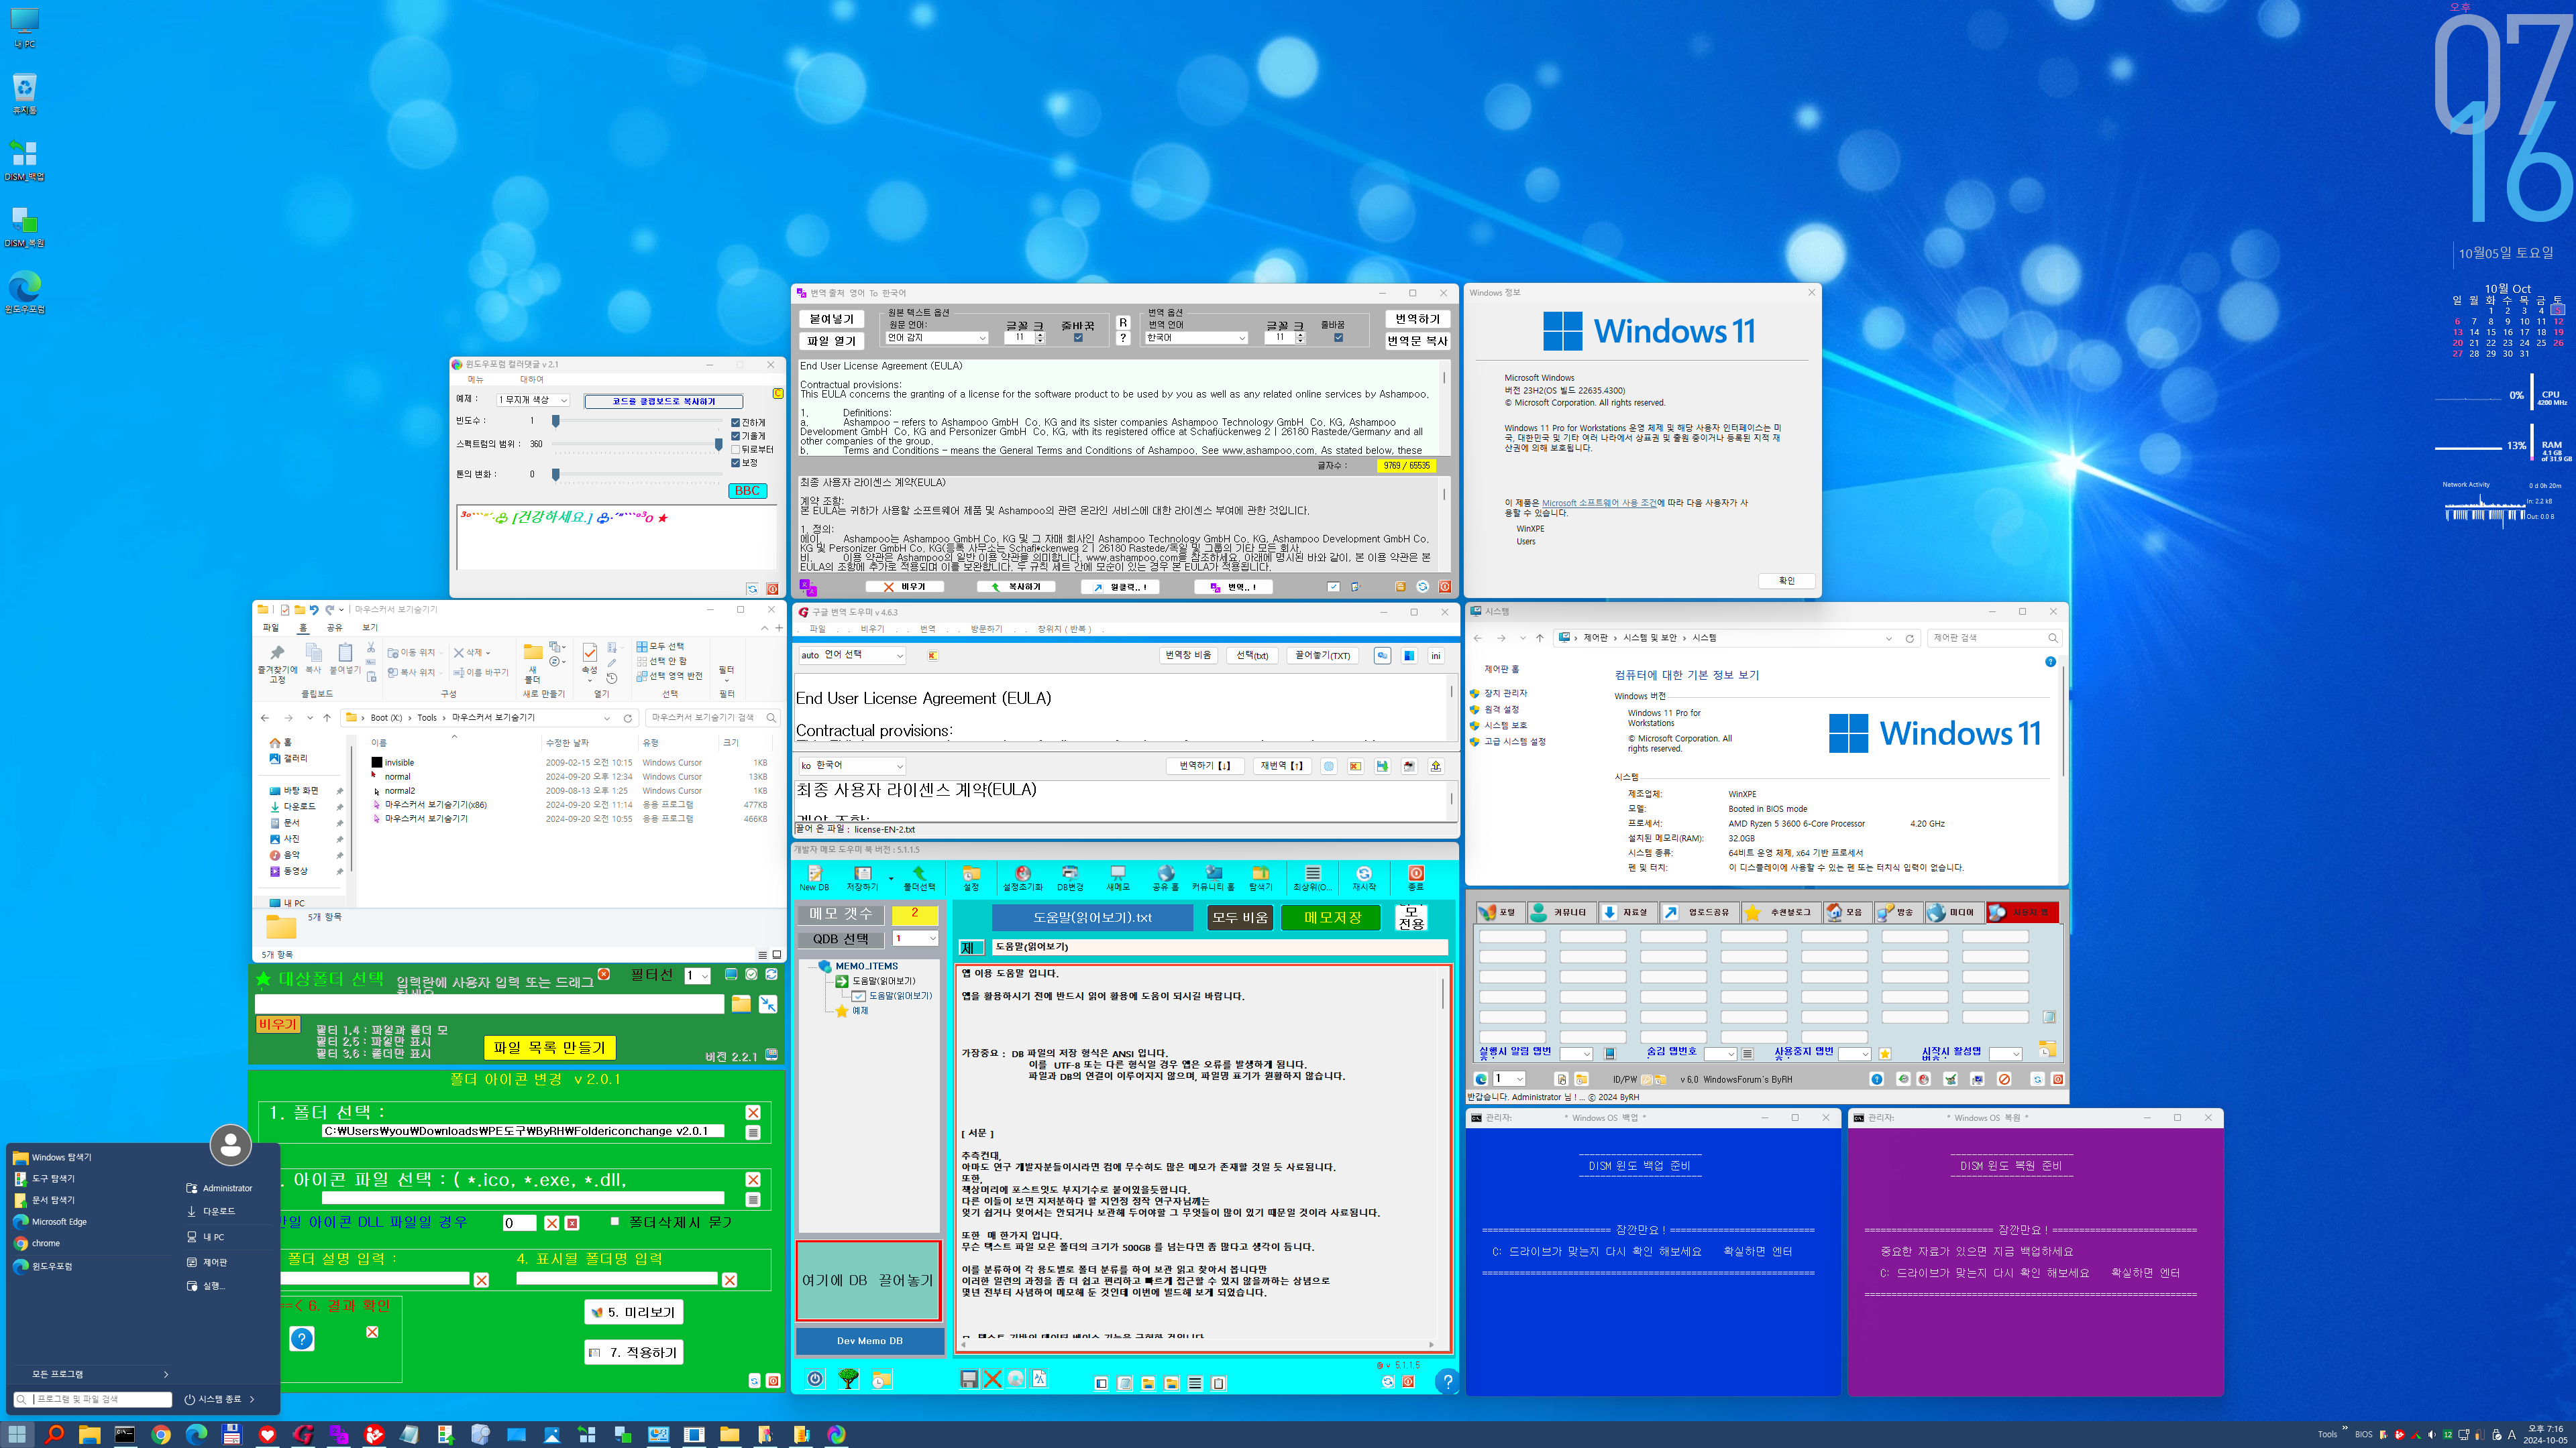Toggle checkbox on 도움말(읽어보기) tree sub-item
Screen dimensions: 2576x1448
point(859,995)
